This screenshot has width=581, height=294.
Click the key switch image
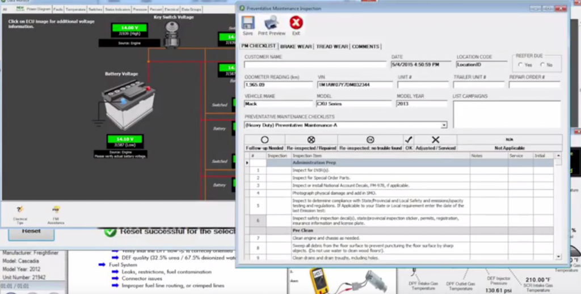click(x=171, y=35)
